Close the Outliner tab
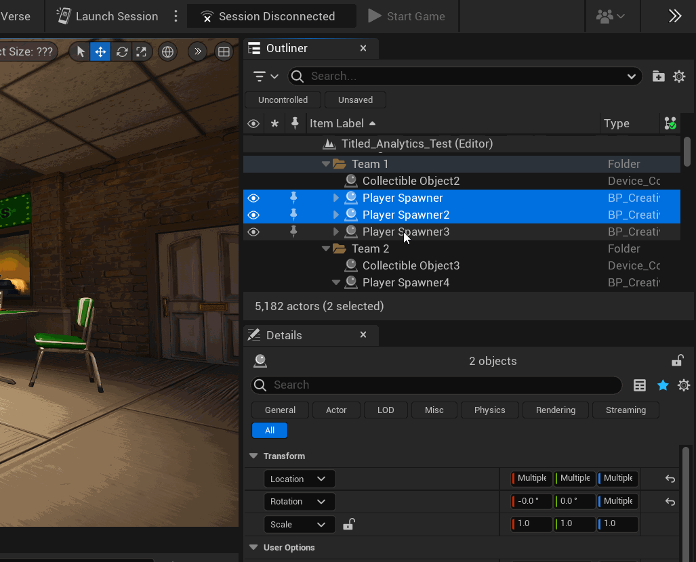Screen dimensions: 696x562 click(x=363, y=48)
